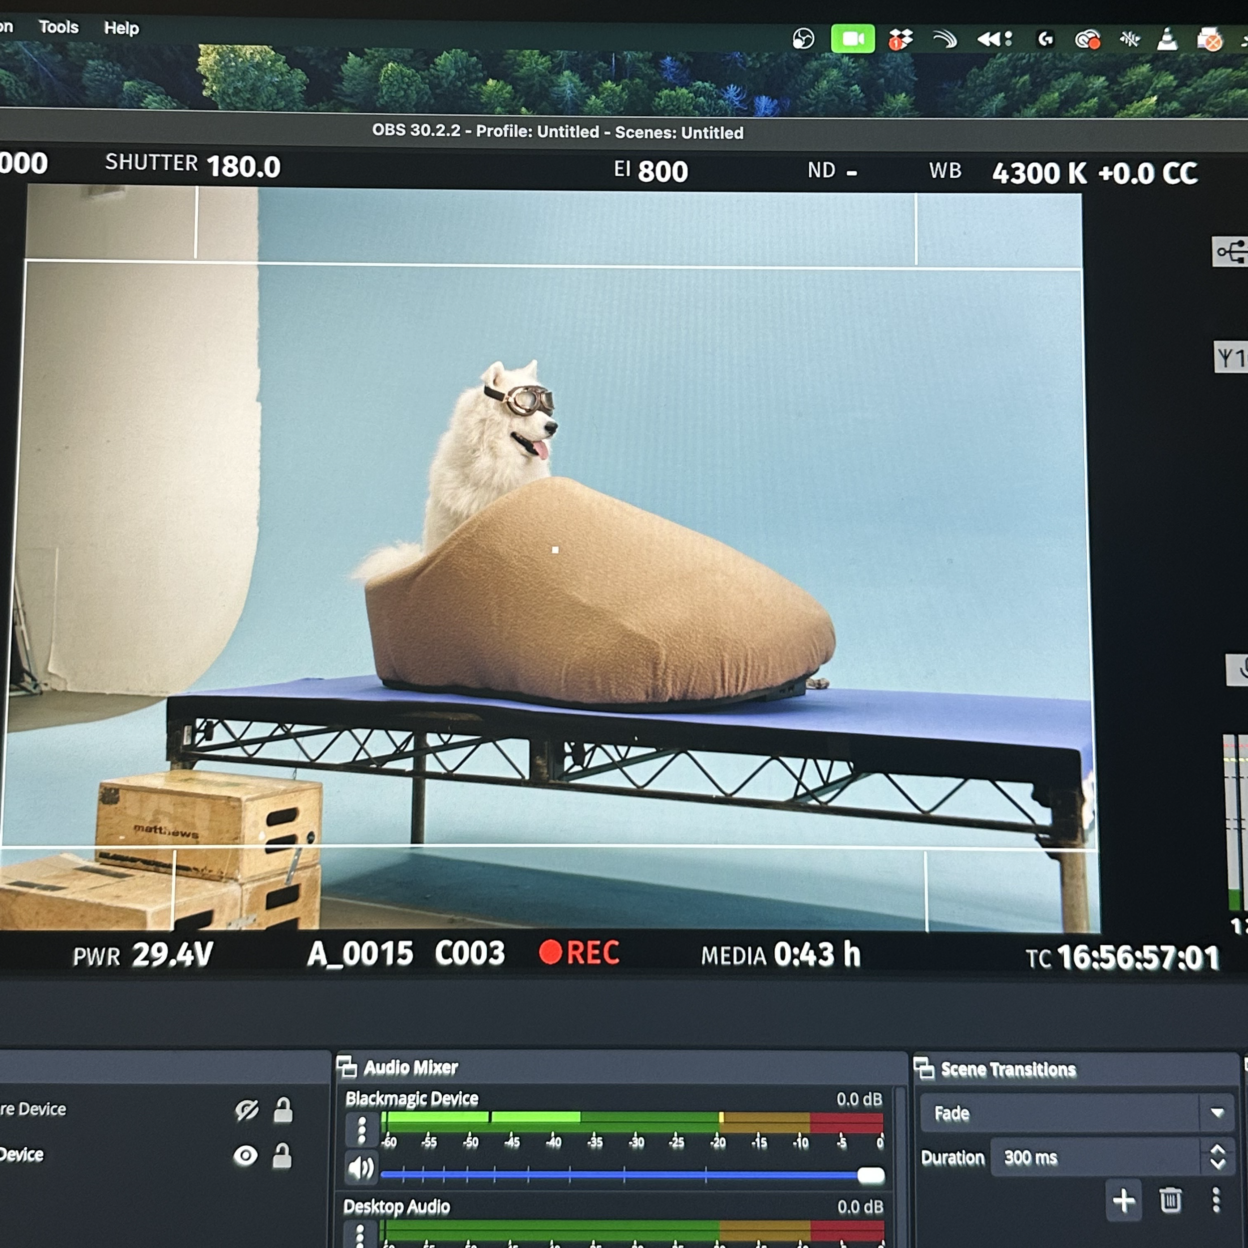1248x1248 pixels.
Task: Open the Creative Cloud menu bar icon
Action: (1087, 40)
